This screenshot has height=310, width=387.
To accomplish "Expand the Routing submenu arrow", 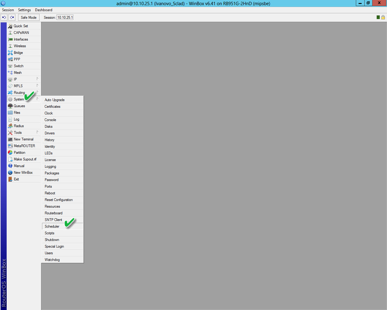I will [37, 92].
